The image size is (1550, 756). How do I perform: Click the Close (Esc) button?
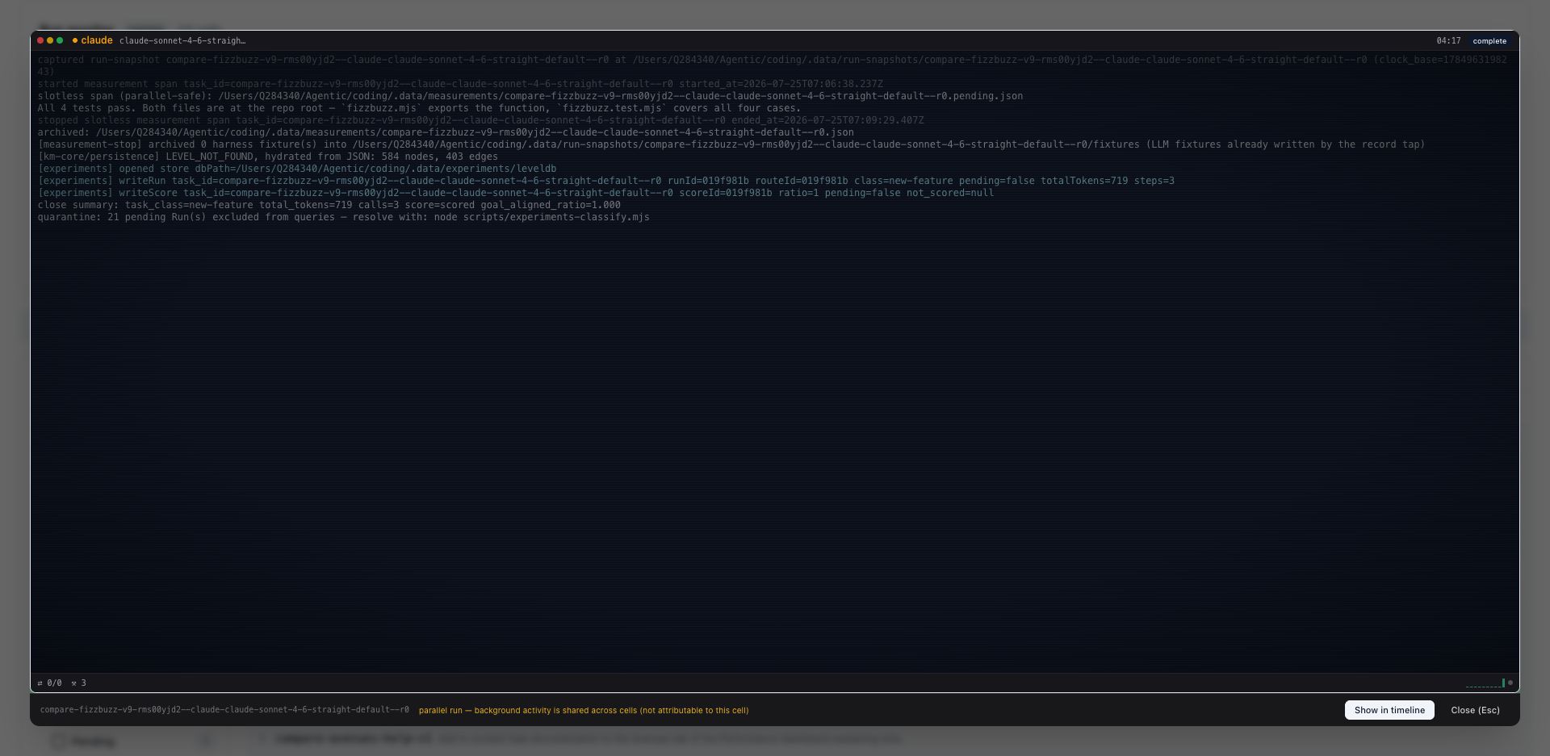pyautogui.click(x=1475, y=710)
